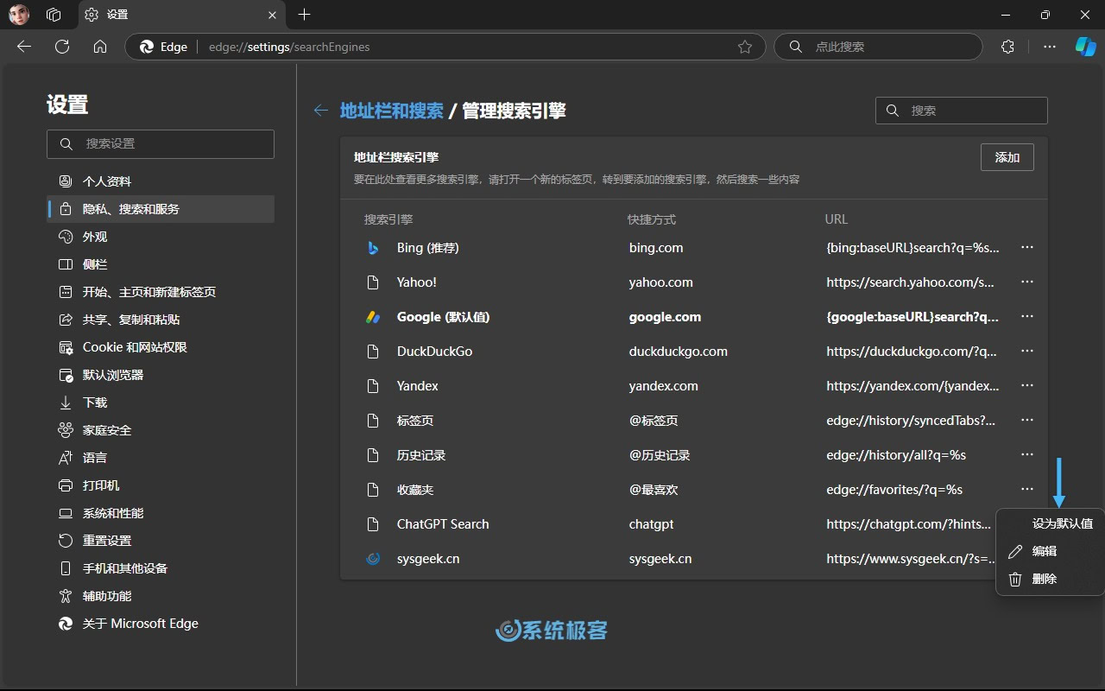Click the 添加 button to add search engine

(x=1007, y=157)
